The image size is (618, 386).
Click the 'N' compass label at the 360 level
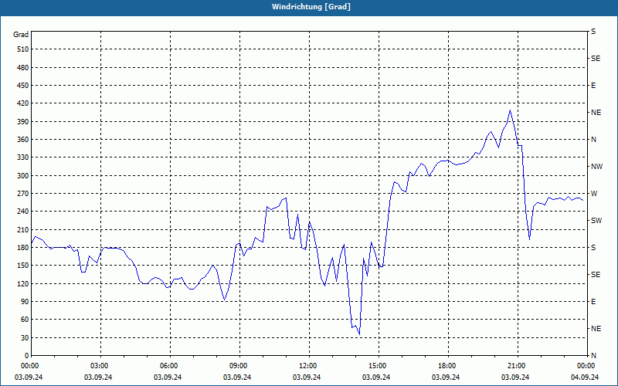(x=593, y=140)
